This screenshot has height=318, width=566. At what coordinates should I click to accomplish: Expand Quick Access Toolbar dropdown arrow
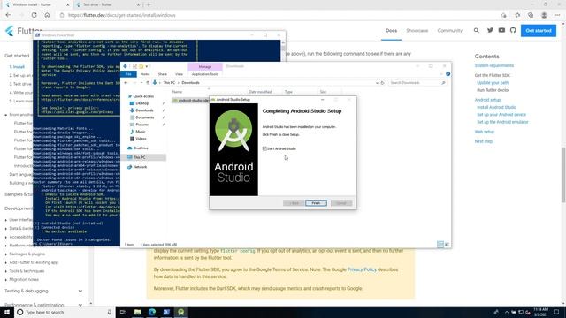click(147, 66)
